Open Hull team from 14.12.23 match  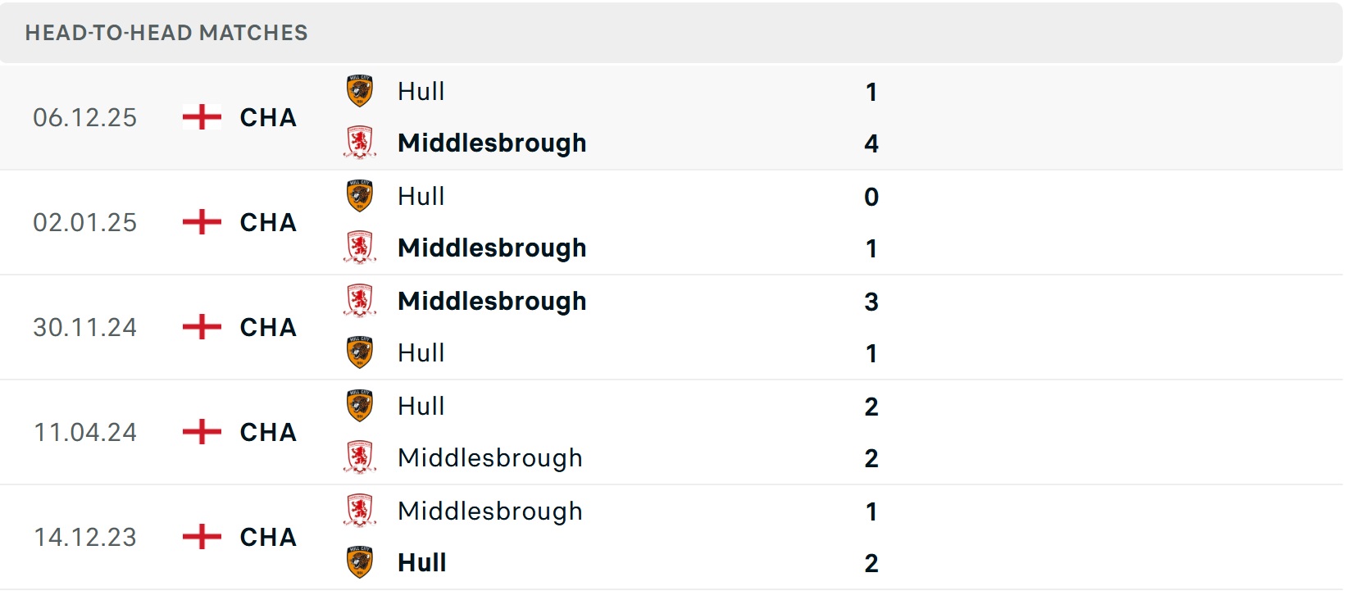421,562
